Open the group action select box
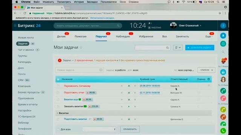The width and height of the screenshot is (241, 135). (x=99, y=129)
